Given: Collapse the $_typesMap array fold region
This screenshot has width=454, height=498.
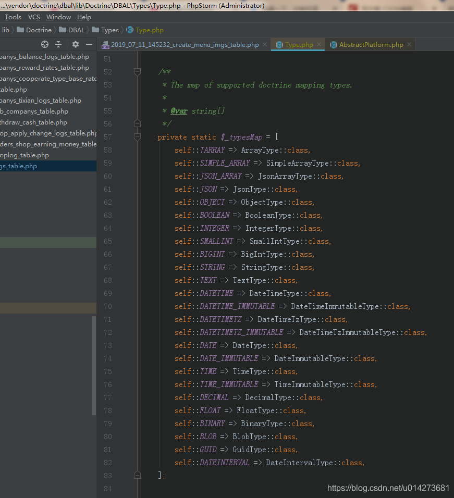Looking at the screenshot, I should point(137,136).
